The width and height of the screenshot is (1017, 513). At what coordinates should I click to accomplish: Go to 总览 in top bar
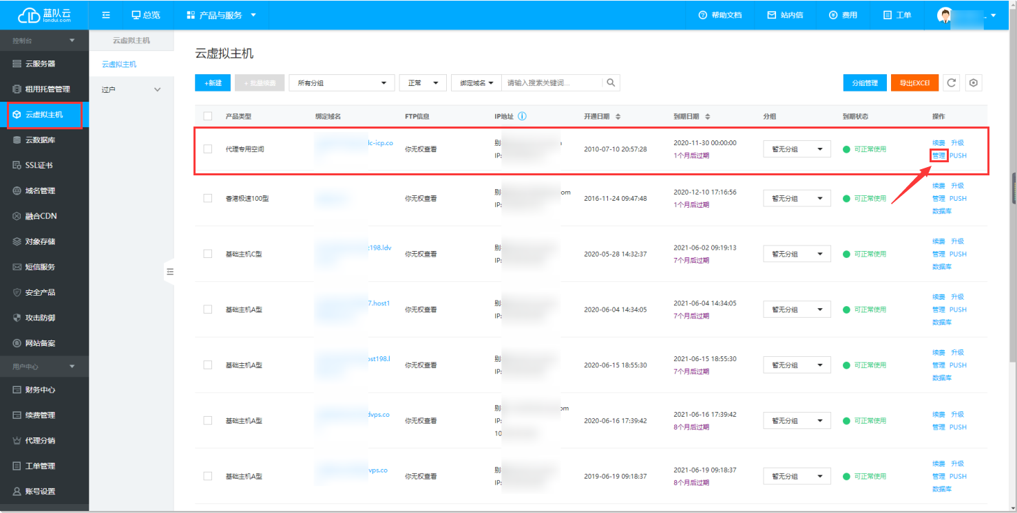click(x=146, y=15)
